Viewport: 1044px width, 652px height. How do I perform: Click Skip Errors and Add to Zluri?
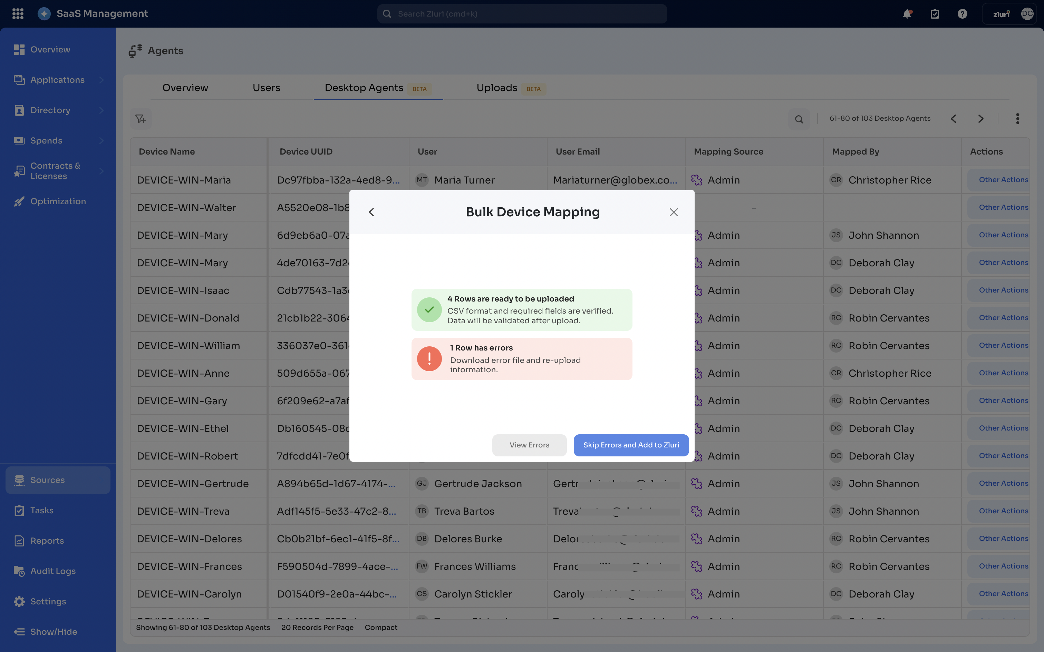tap(631, 445)
